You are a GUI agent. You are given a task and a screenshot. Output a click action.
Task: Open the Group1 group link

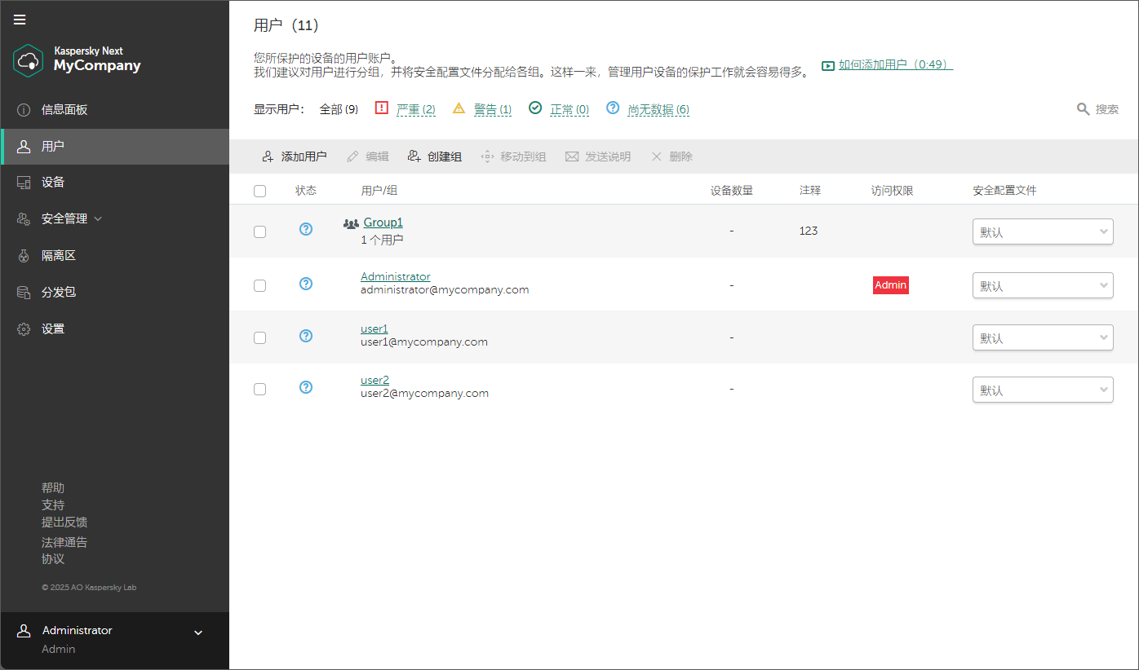tap(383, 222)
